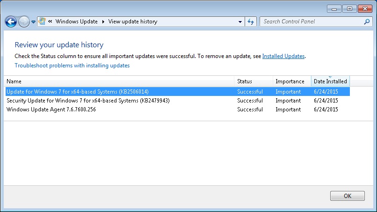
Task: Sort by the Importance column header
Action: point(291,81)
